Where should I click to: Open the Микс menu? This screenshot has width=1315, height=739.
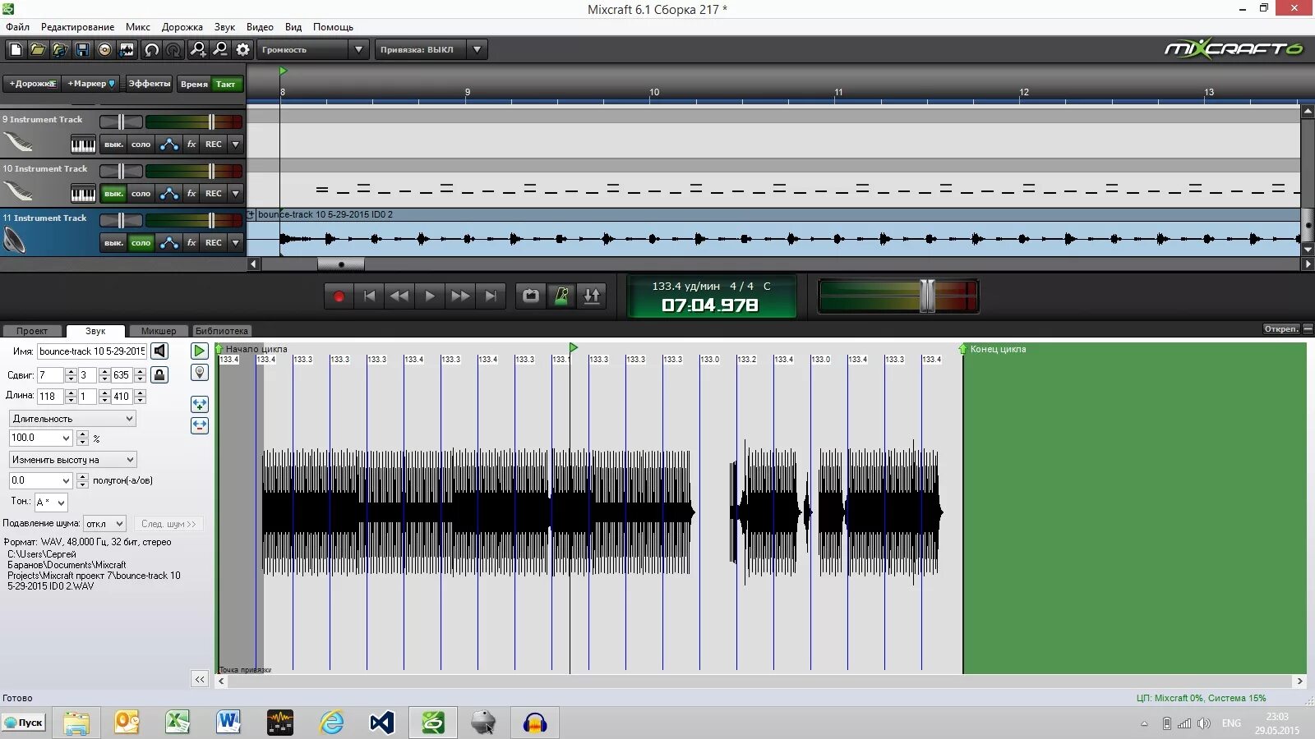pyautogui.click(x=138, y=27)
